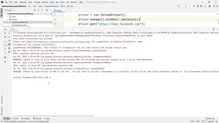Click the Build Project hammer icon
This screenshot has width=219, height=123.
coord(178,6)
